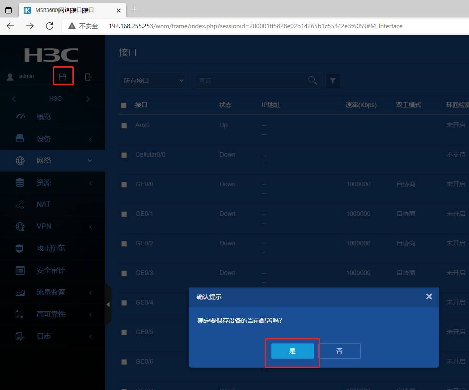Check the Aux0 row checkbox

point(124,125)
